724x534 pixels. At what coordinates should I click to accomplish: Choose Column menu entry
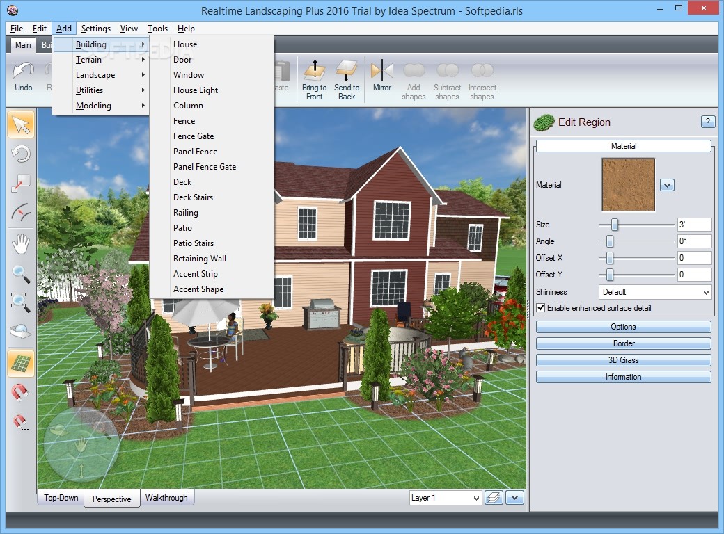pos(212,106)
